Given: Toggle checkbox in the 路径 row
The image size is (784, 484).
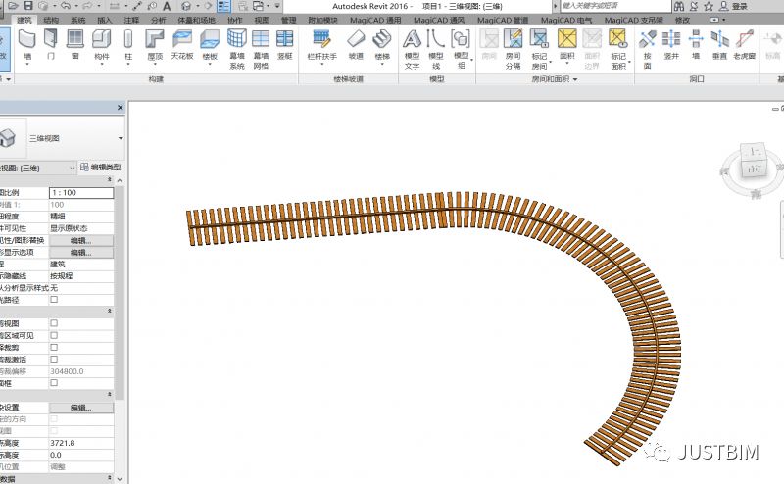Looking at the screenshot, I should (x=54, y=300).
